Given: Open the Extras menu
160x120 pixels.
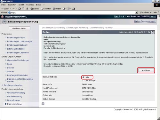Looking at the screenshot, I should coord(38,5).
